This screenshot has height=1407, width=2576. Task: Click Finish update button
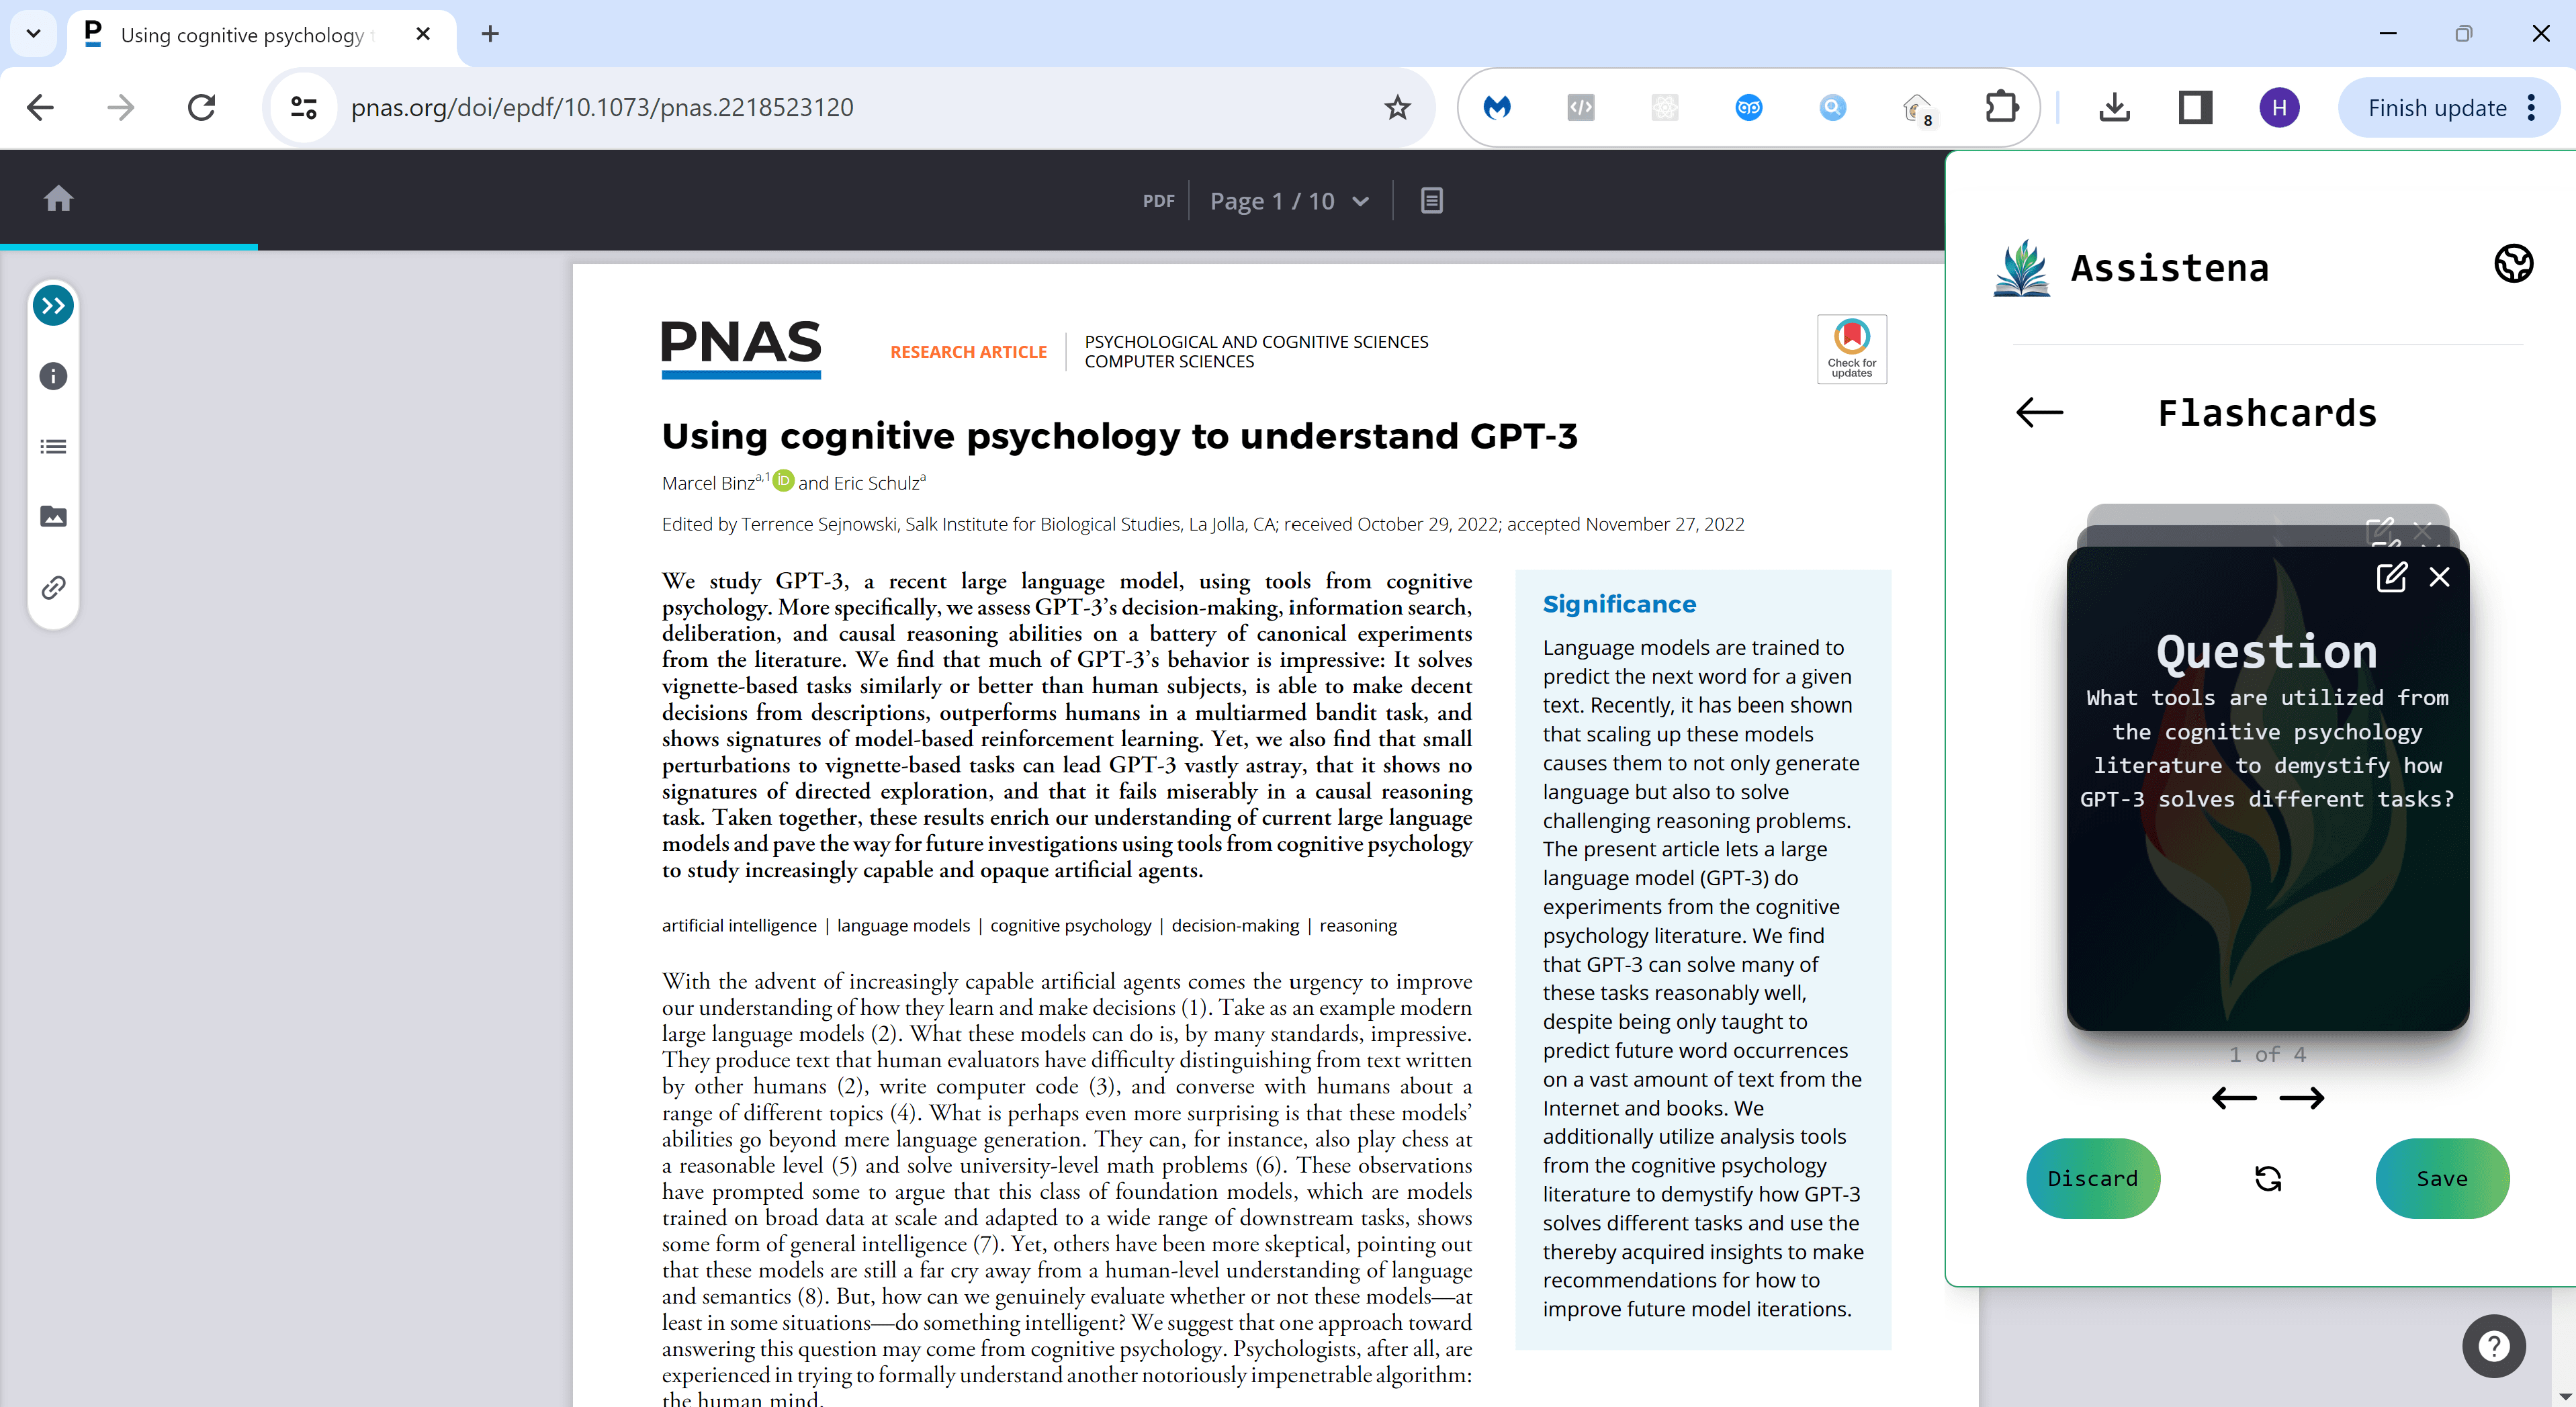2436,107
